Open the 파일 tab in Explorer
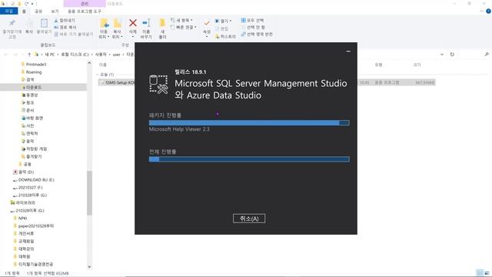Screen dimensions: 492x277 tap(8, 11)
